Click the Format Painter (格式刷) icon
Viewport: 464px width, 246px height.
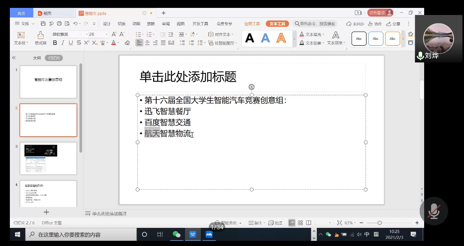pyautogui.click(x=41, y=38)
